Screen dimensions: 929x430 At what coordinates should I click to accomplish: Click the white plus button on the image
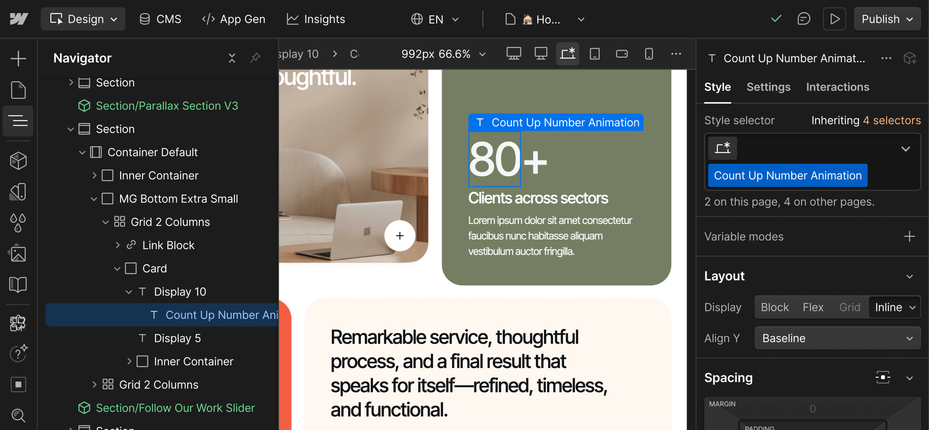pyautogui.click(x=400, y=236)
